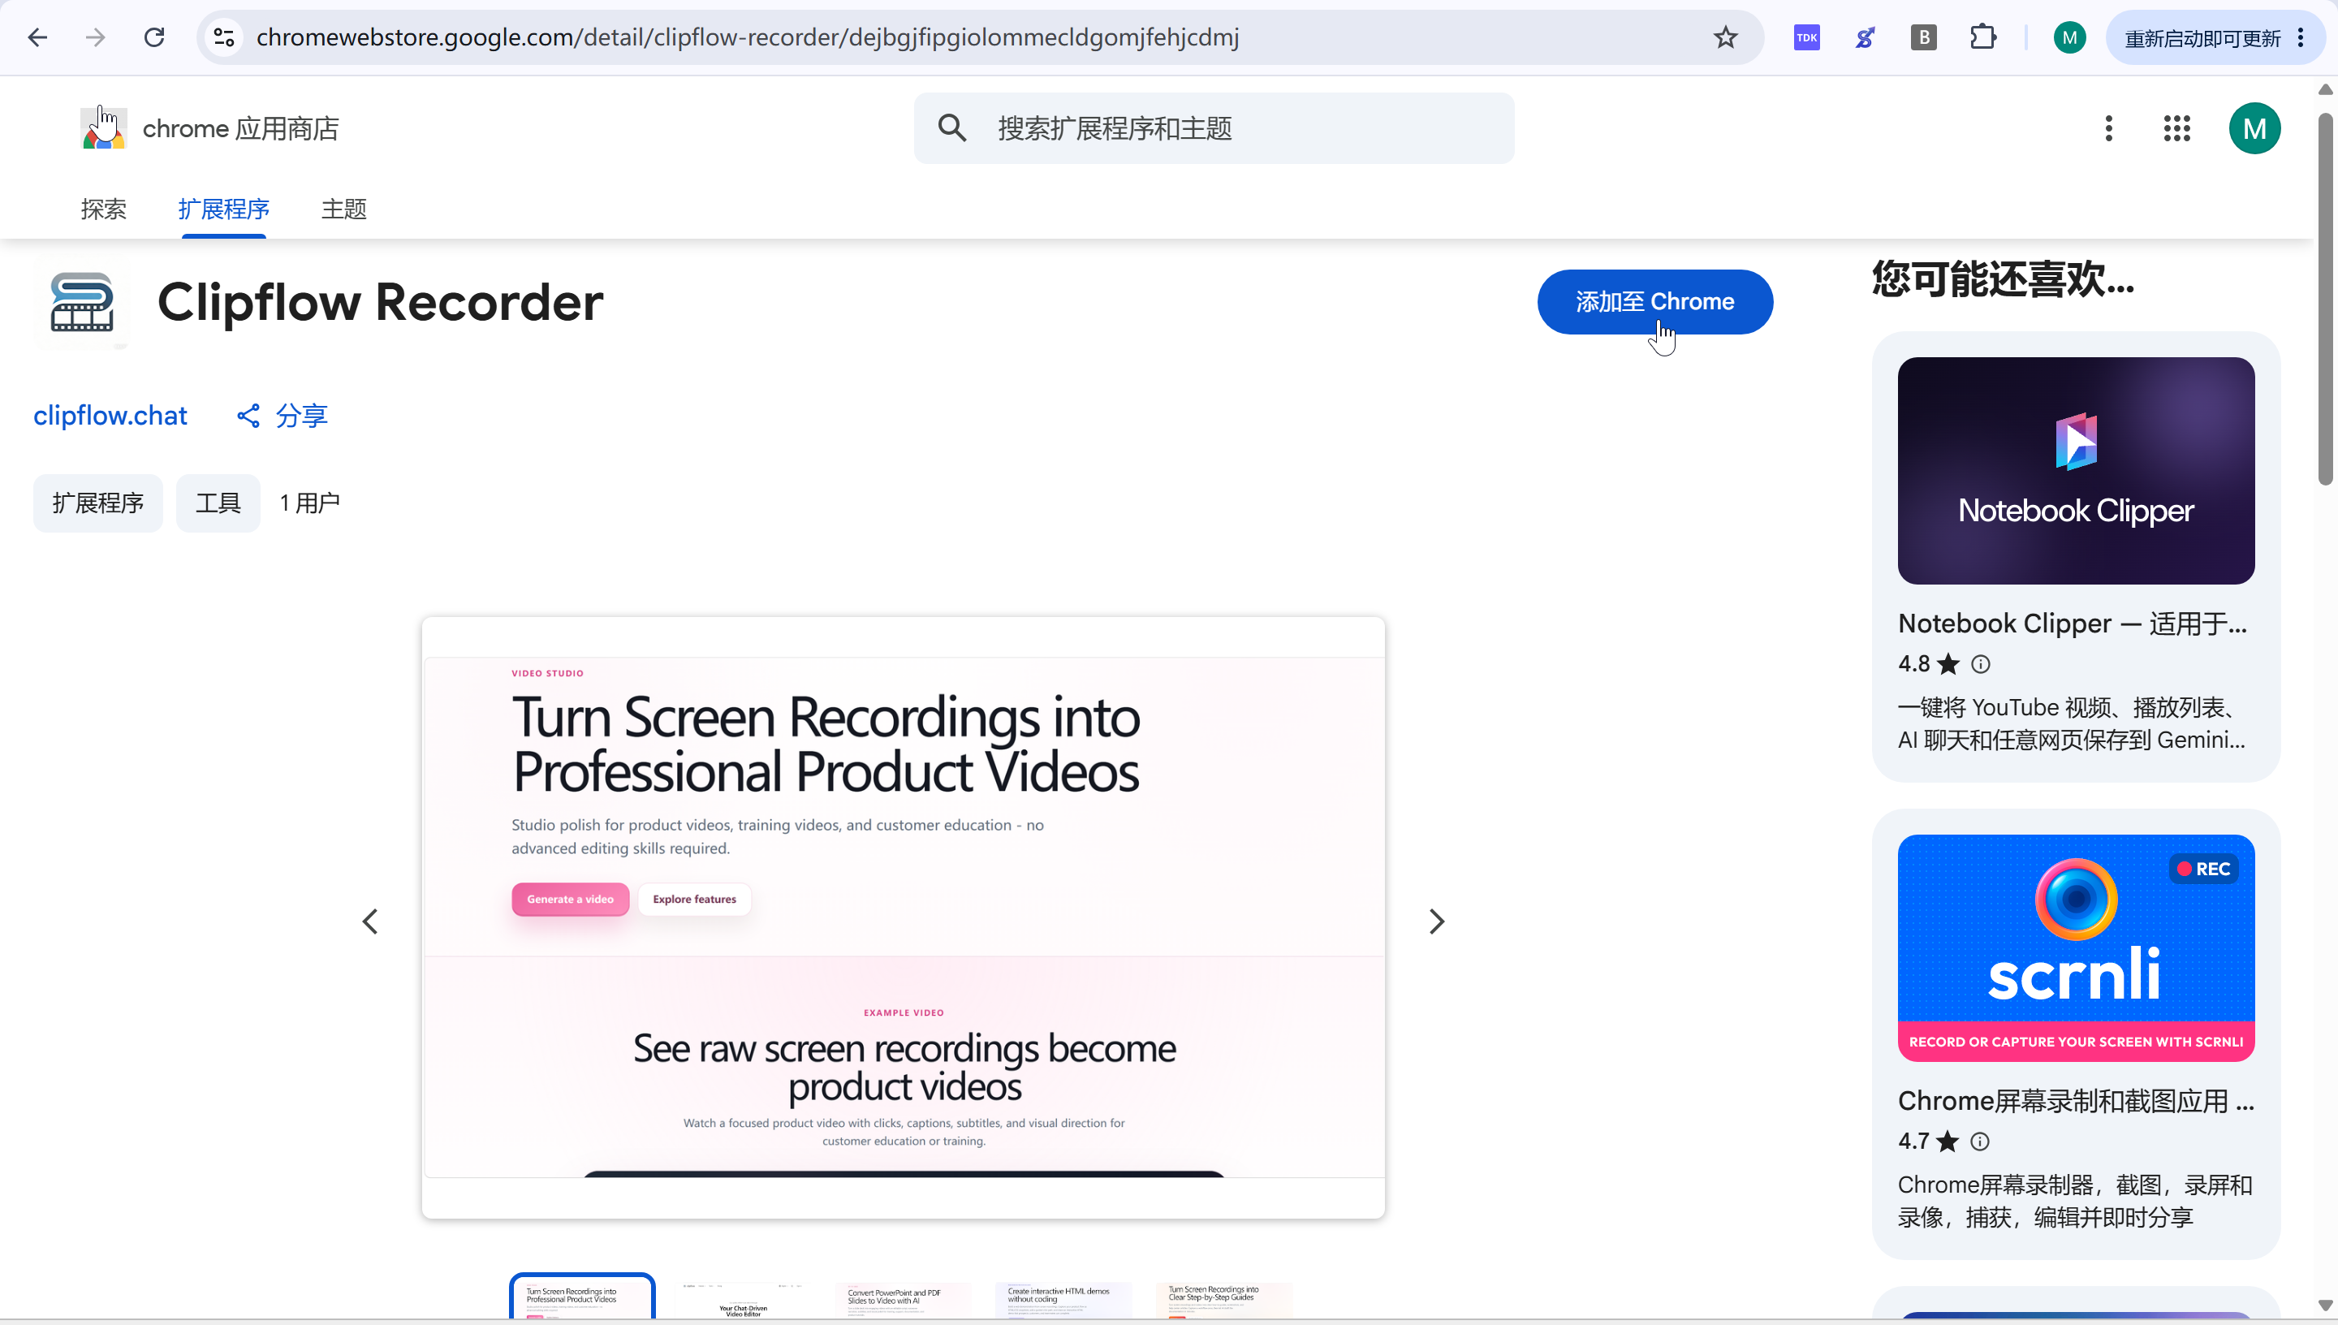
Task: View site information icon in address bar
Action: tap(224, 37)
